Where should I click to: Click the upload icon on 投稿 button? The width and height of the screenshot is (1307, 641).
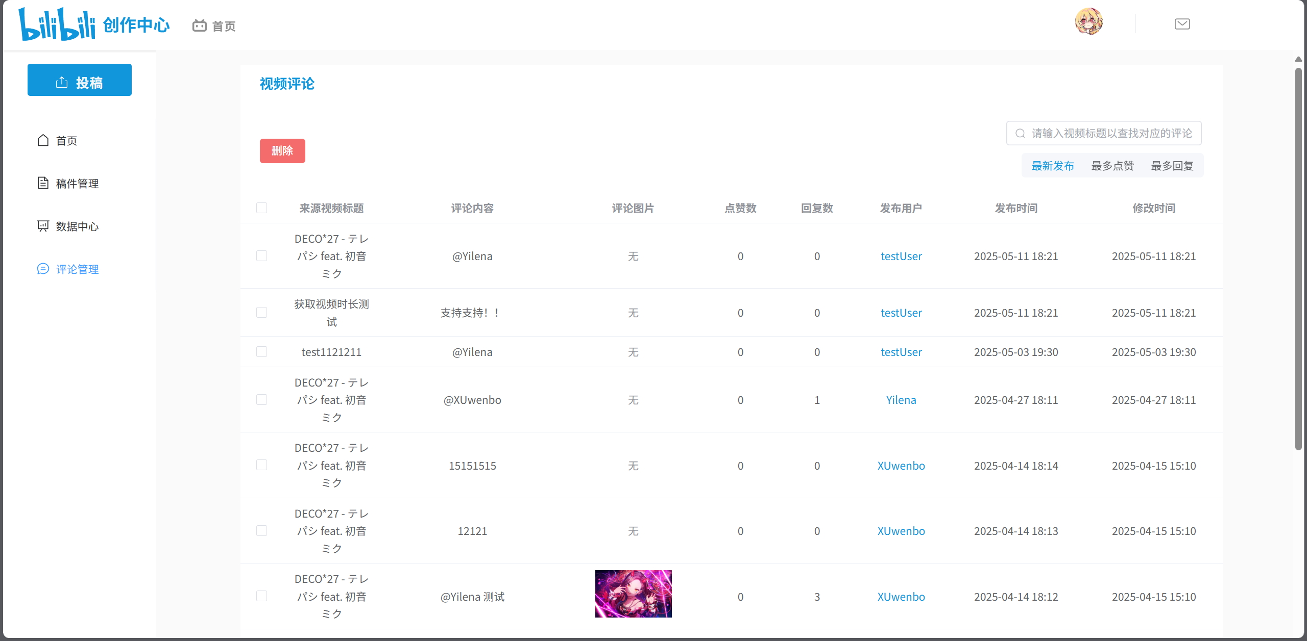point(62,82)
